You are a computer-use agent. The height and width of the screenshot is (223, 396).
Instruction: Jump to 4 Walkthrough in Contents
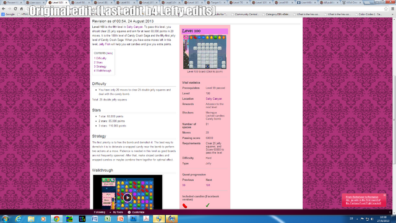point(103,71)
